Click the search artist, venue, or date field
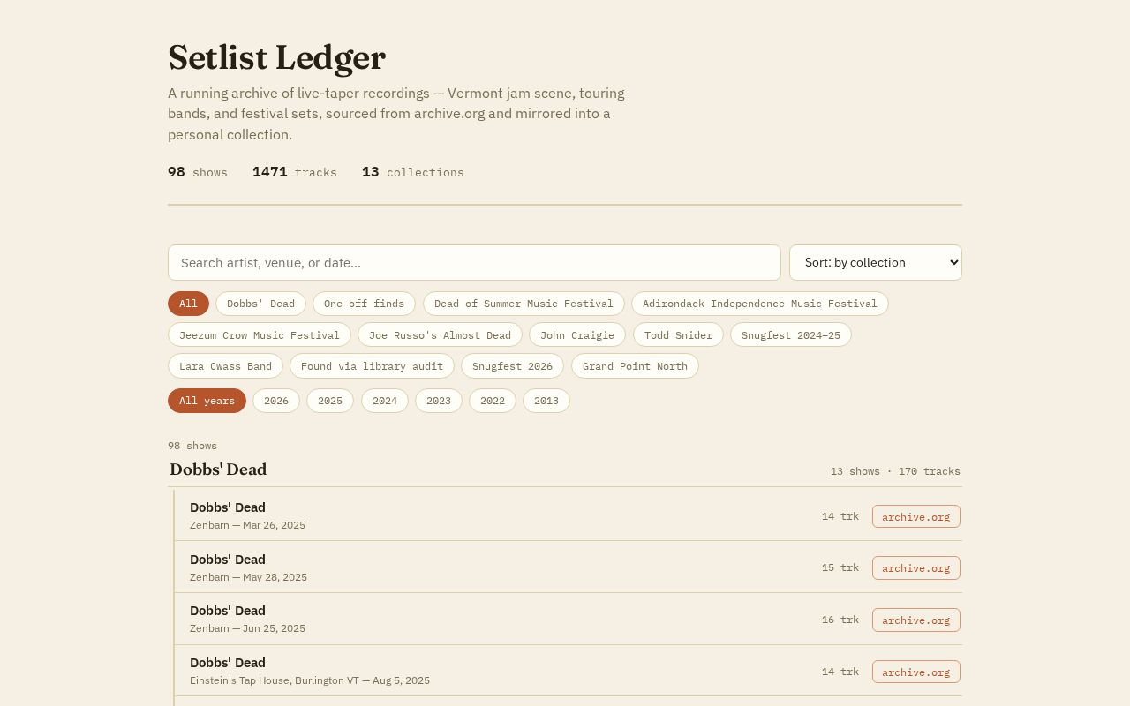1130x706 pixels. coord(474,263)
